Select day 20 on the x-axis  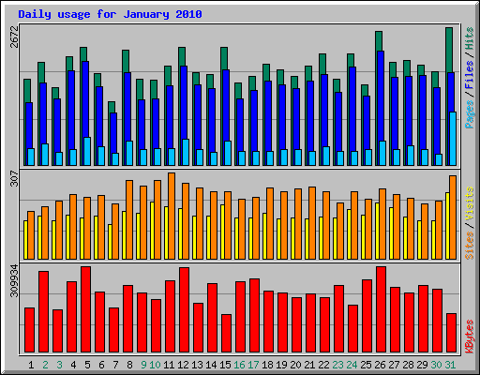[295, 365]
